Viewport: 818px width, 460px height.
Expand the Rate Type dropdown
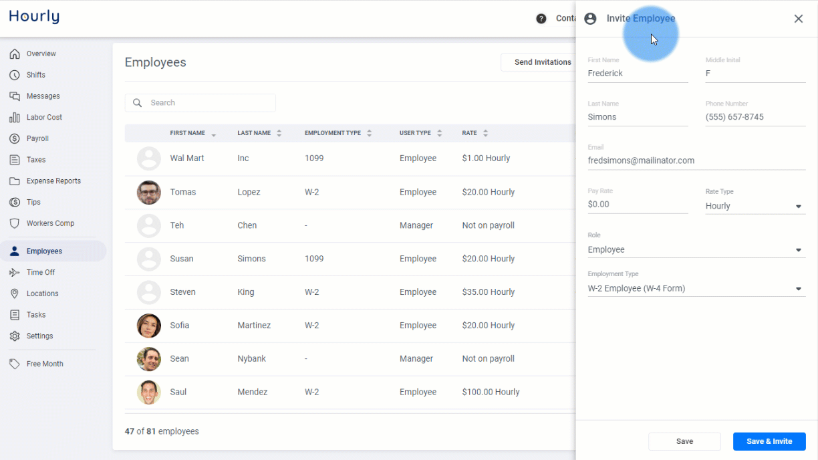click(755, 206)
